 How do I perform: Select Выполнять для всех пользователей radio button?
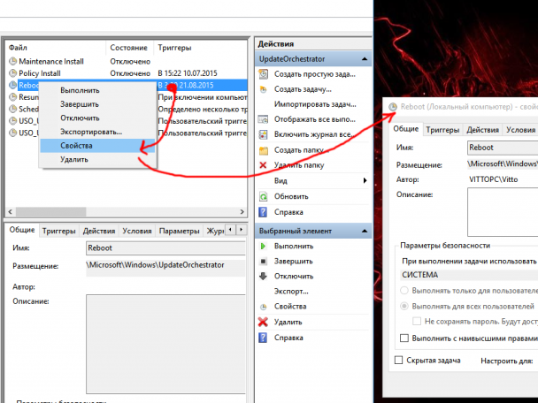(x=404, y=306)
